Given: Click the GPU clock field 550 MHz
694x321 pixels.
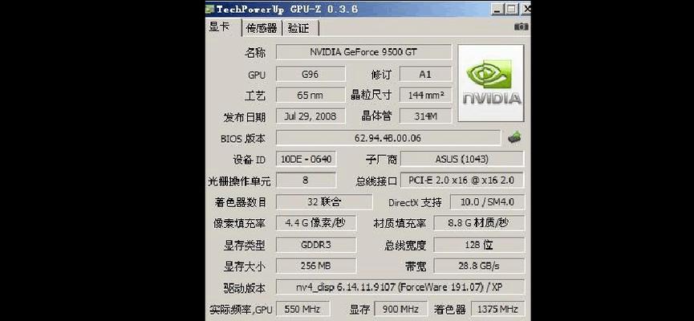Looking at the screenshot, I should tap(302, 309).
